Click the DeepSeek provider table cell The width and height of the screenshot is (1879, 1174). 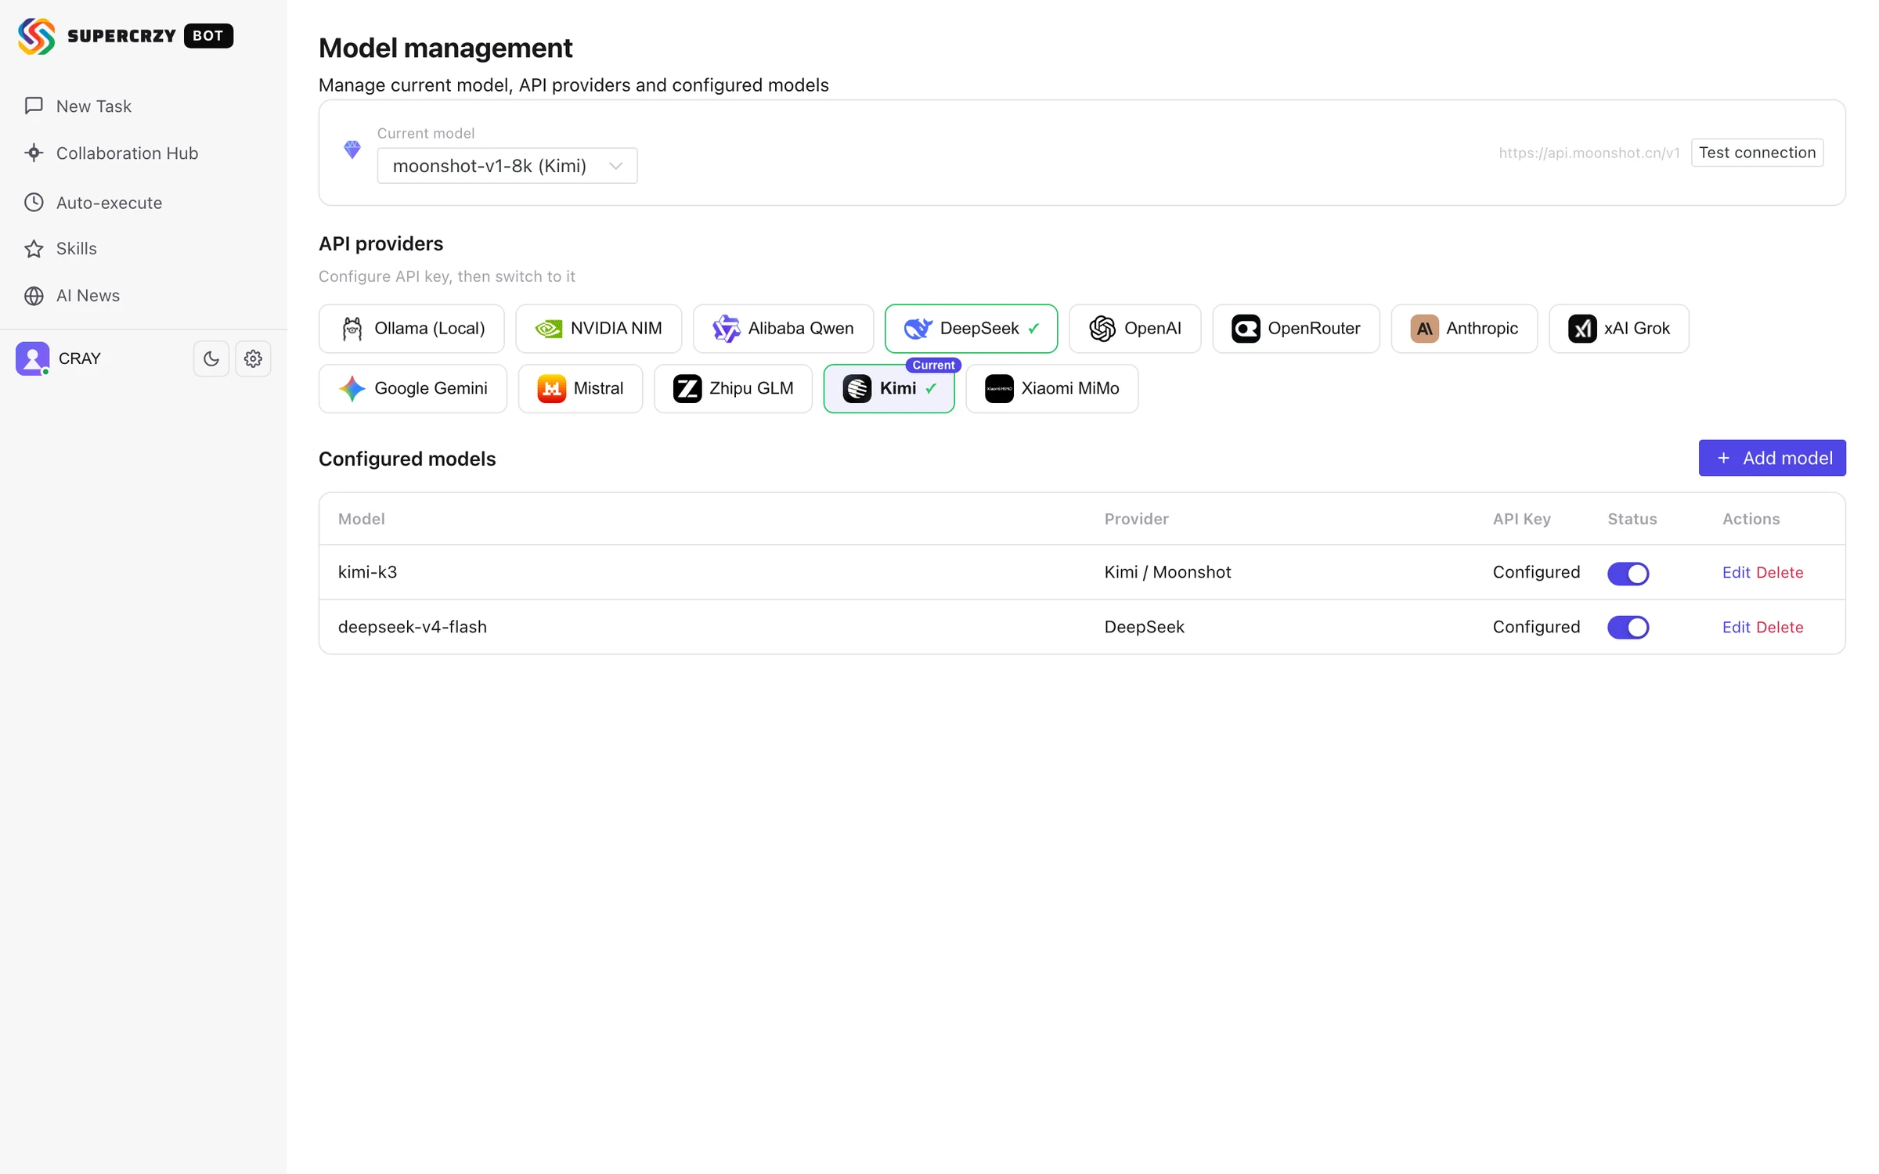coord(1144,627)
